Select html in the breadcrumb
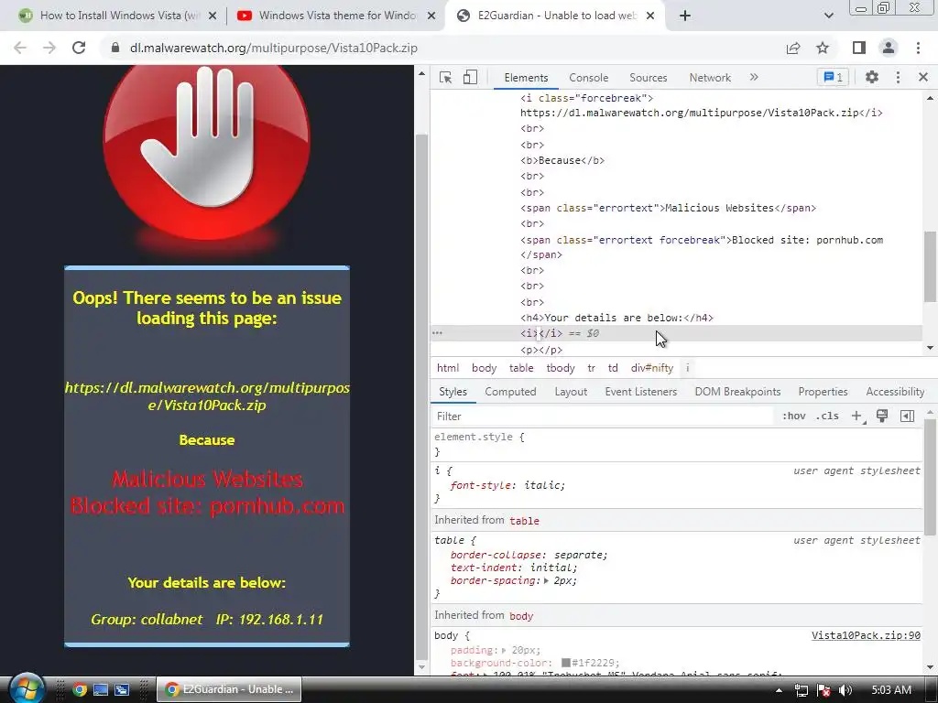This screenshot has height=703, width=938. tap(448, 368)
